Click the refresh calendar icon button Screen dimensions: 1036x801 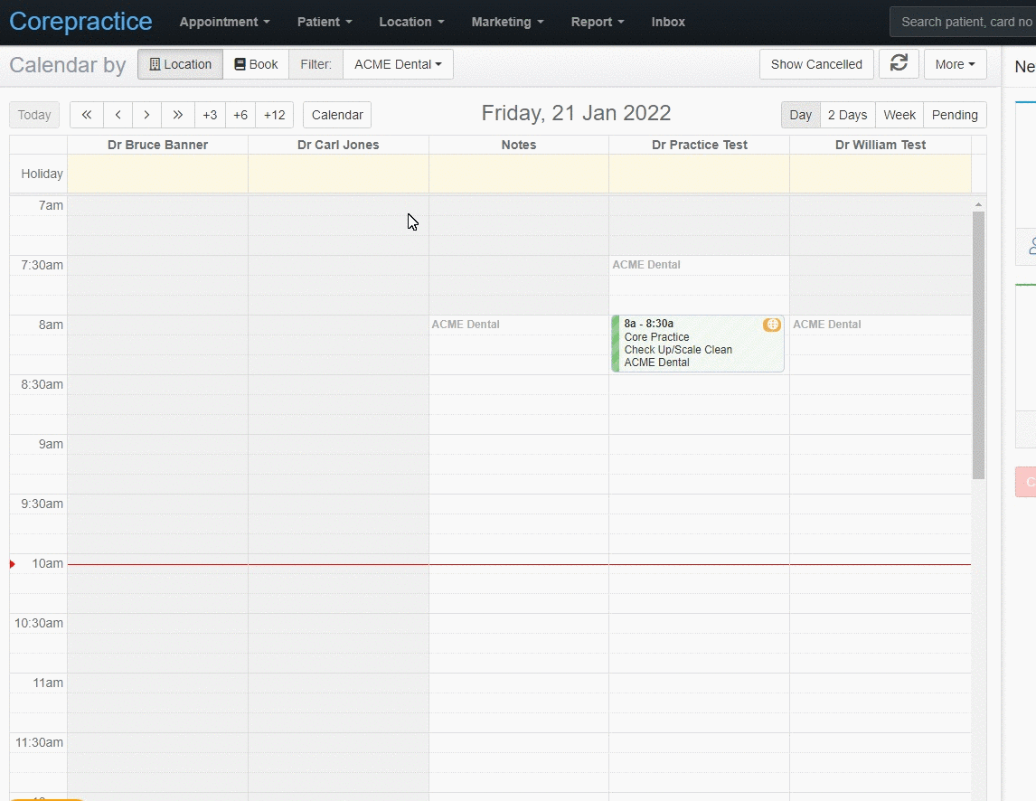[899, 64]
